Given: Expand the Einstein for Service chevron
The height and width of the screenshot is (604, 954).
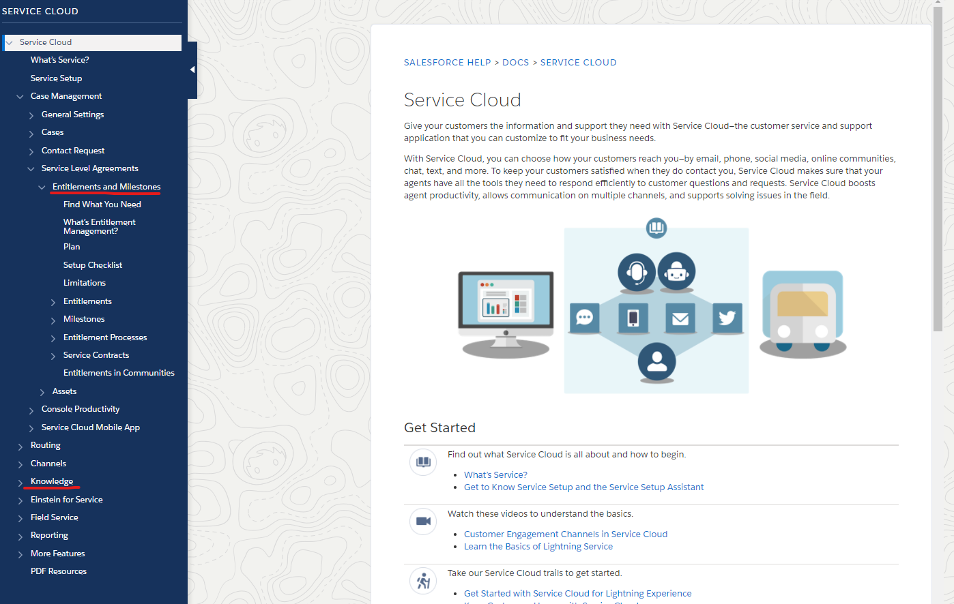Looking at the screenshot, I should tap(20, 500).
